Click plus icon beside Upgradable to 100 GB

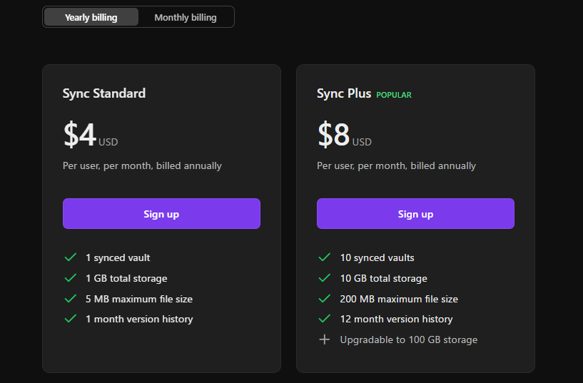[325, 339]
